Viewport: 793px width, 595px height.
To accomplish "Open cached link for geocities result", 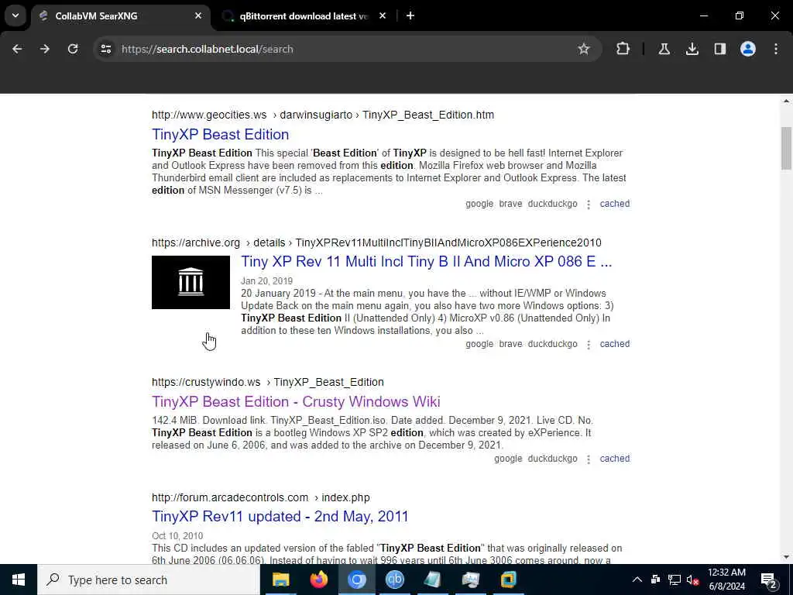I will (x=614, y=204).
